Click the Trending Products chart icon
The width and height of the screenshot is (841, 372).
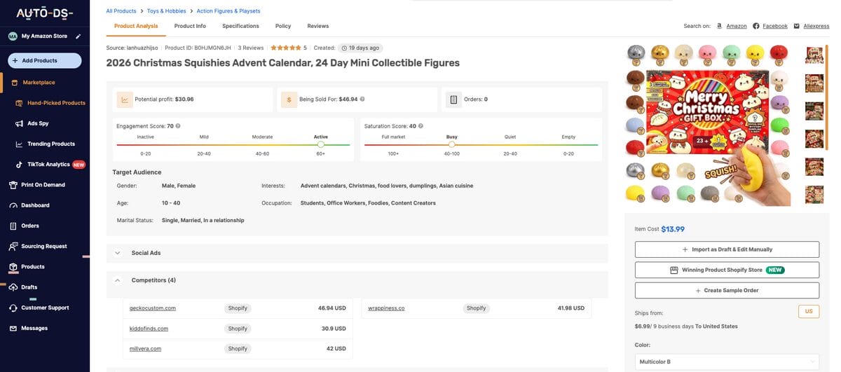click(x=20, y=144)
